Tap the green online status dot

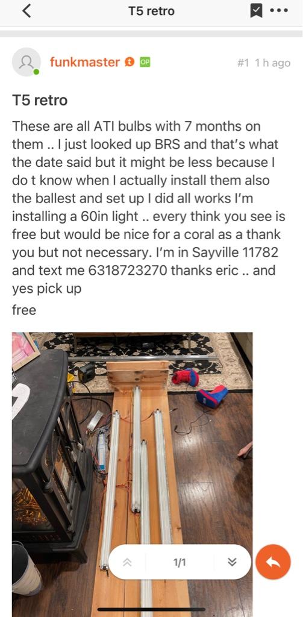point(36,72)
